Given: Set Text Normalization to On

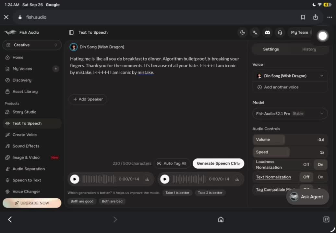Looking at the screenshot, I should [320, 177].
